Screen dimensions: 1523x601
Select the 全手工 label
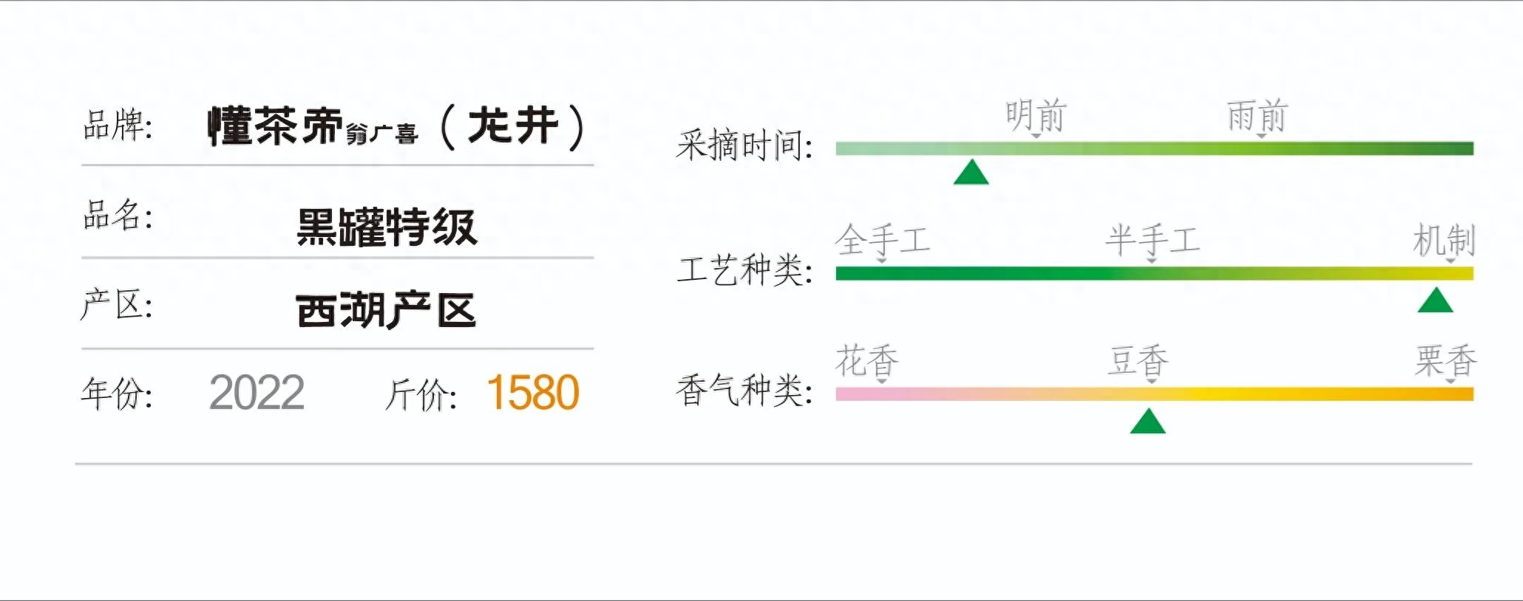882,240
